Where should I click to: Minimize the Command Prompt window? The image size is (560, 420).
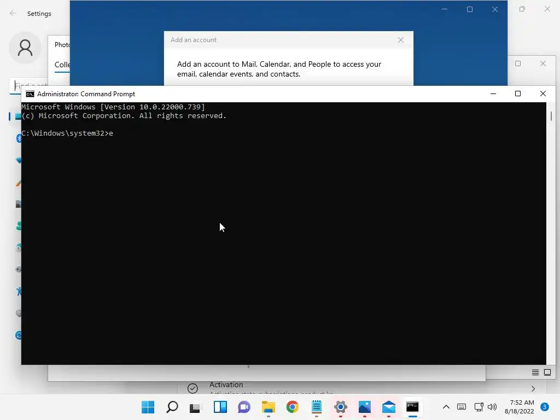point(493,94)
